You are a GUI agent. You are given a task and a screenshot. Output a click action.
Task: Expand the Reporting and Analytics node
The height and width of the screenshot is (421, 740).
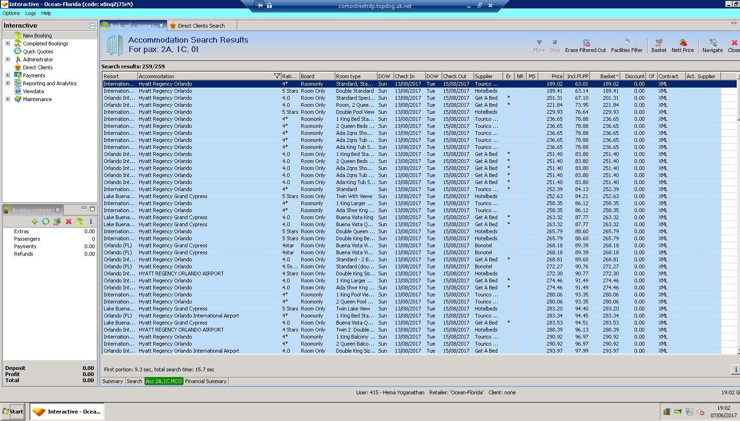click(7, 83)
